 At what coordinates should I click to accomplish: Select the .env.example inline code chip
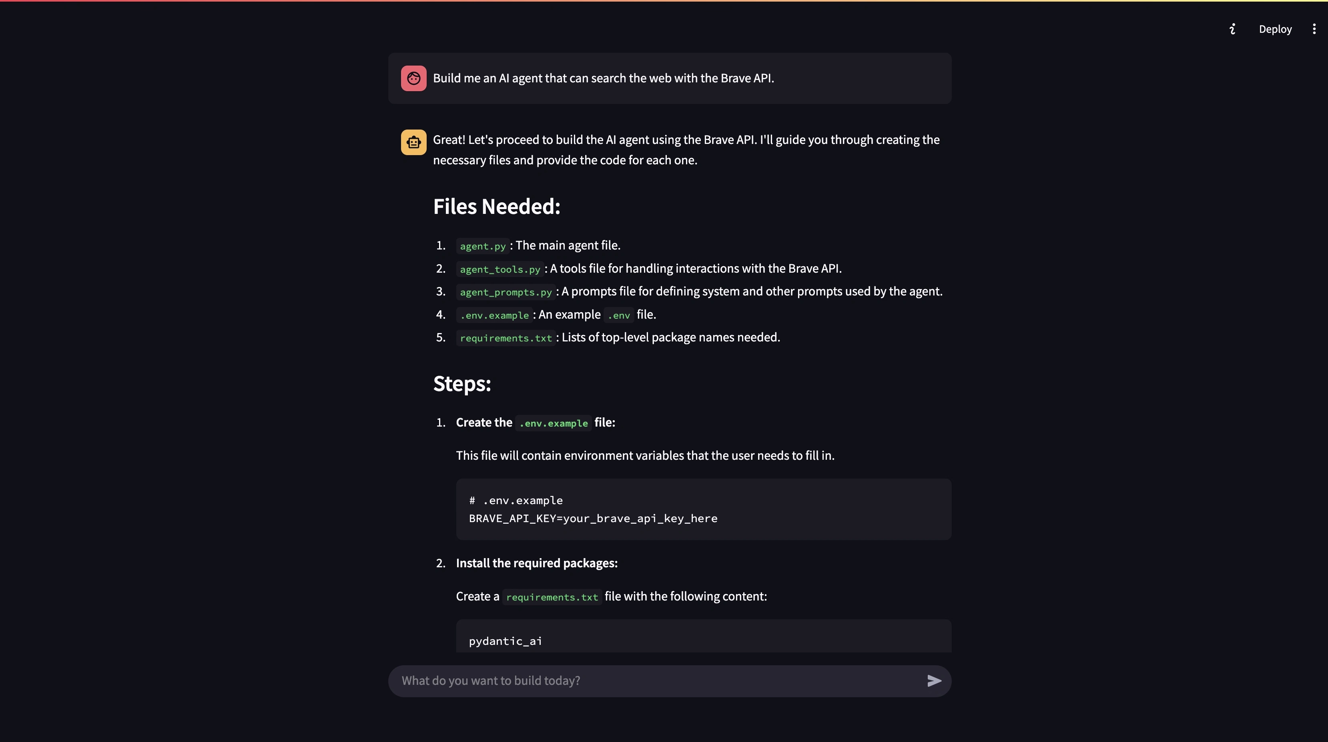coord(494,315)
